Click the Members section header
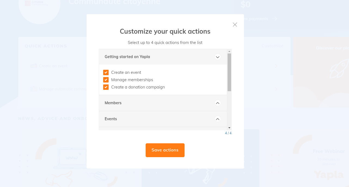Image resolution: width=349 pixels, height=187 pixels. tap(113, 103)
